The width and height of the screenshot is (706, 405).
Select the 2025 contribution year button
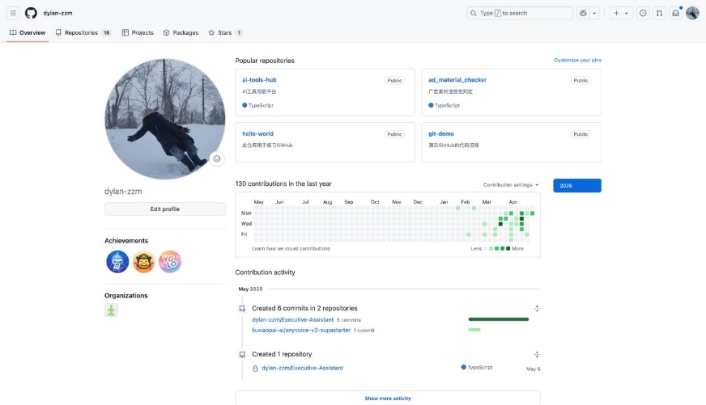click(576, 186)
